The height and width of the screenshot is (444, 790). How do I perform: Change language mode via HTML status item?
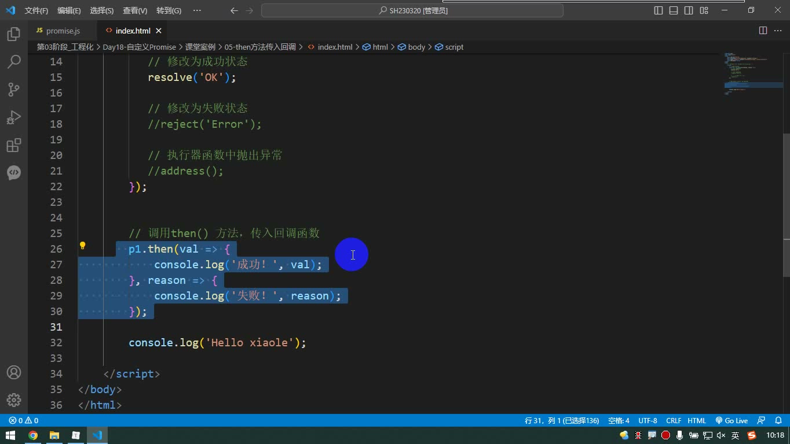pos(697,421)
